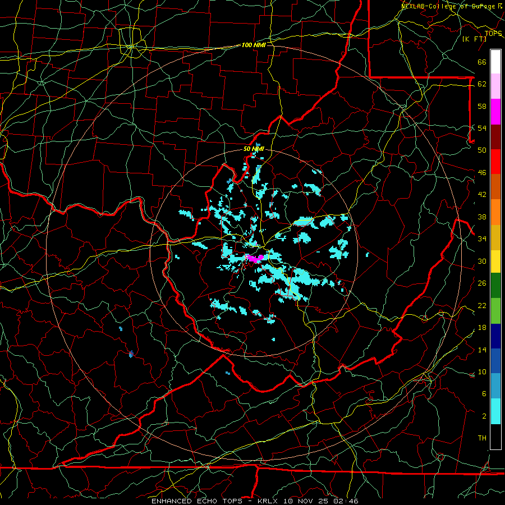This screenshot has height=505, width=505.
Task: Click the "6" legend value
Action: pos(484,394)
